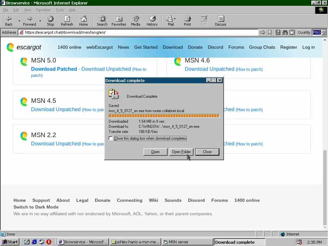Switch to MSN server taskbar window
This screenshot has height=246, width=328.
coord(187,242)
